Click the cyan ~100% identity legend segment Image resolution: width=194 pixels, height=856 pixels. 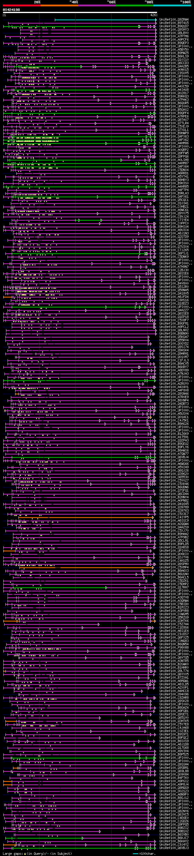(172, 5)
